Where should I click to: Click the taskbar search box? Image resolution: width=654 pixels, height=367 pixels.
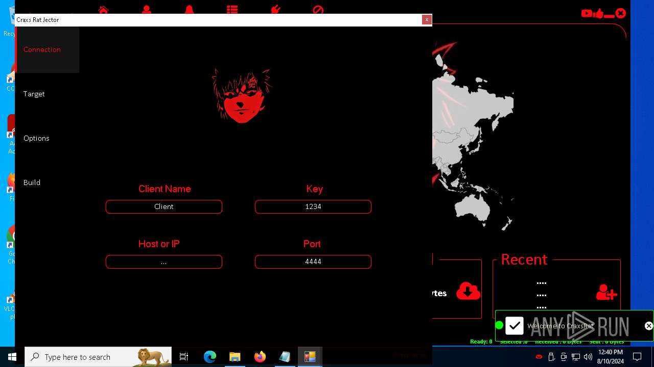click(98, 357)
